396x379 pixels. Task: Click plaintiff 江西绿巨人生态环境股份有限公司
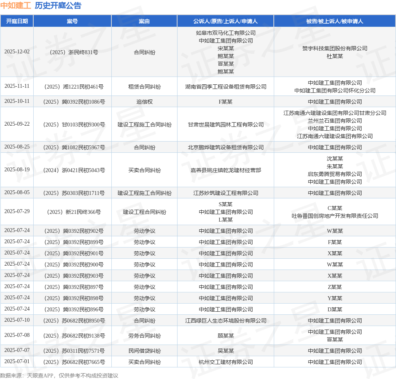click(x=225, y=321)
